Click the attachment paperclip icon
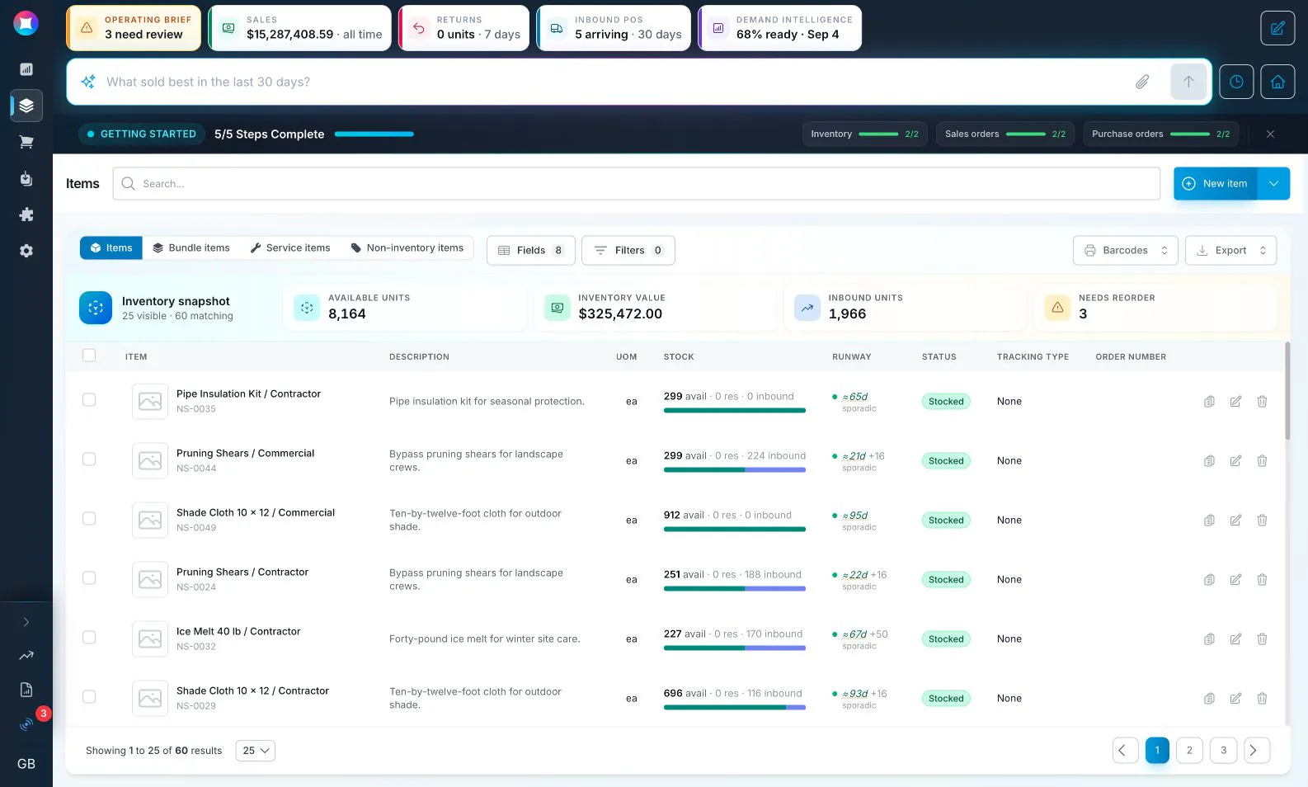Screen dimensions: 1308x787 point(1142,82)
